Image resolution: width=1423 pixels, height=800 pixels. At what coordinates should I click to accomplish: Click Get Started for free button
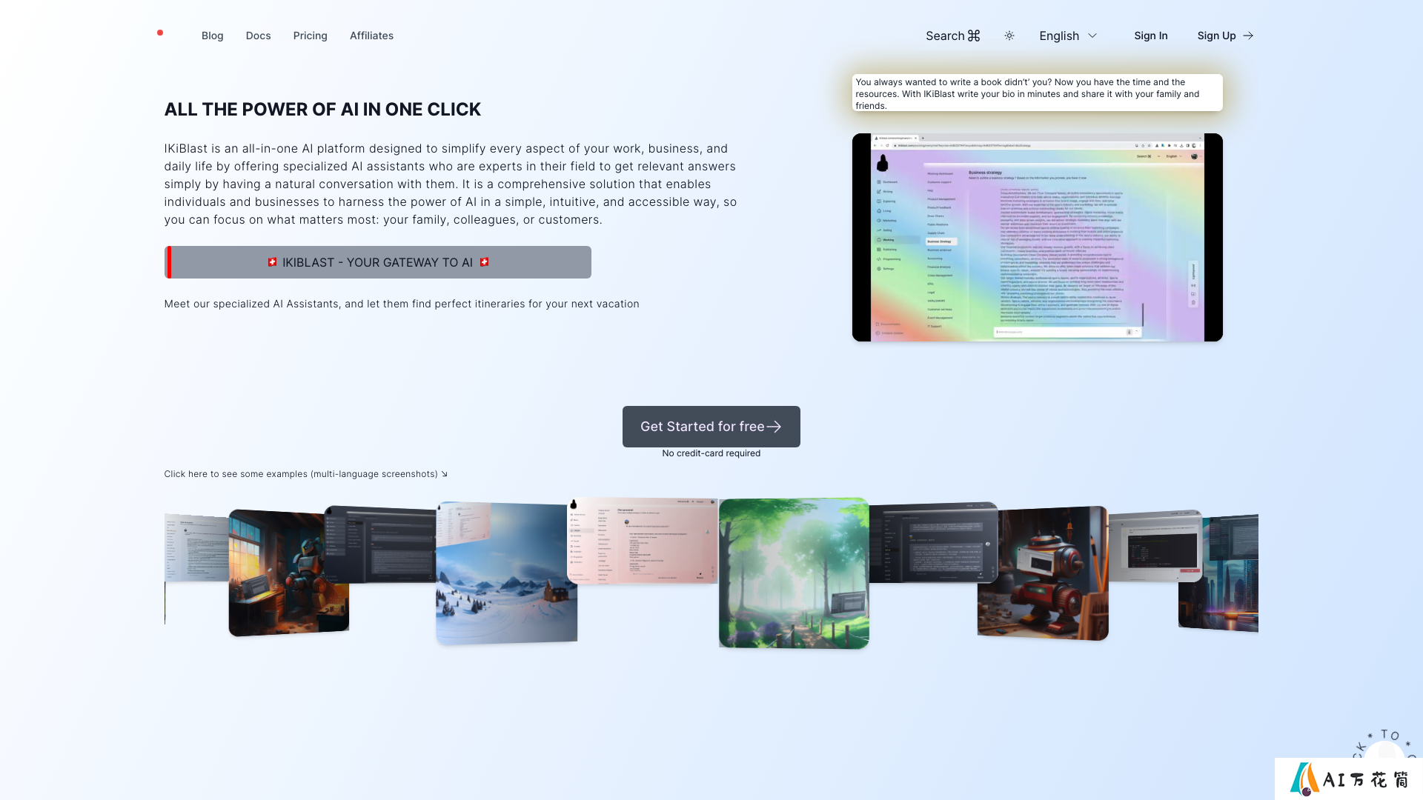(711, 427)
